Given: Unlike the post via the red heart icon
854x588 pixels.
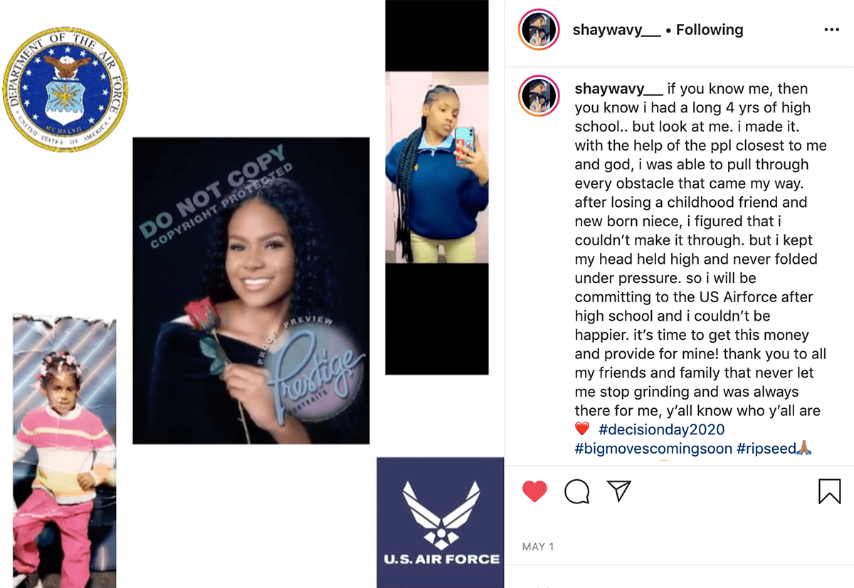Looking at the screenshot, I should coord(534,491).
